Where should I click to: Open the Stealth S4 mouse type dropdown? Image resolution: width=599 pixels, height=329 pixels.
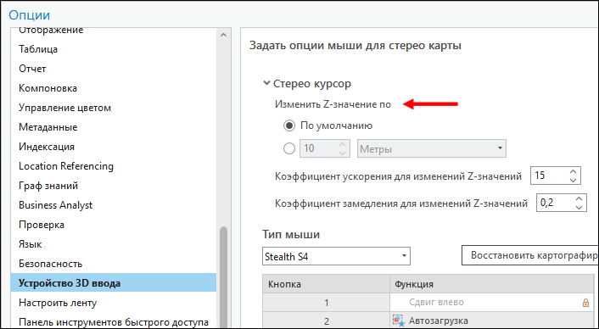click(336, 256)
